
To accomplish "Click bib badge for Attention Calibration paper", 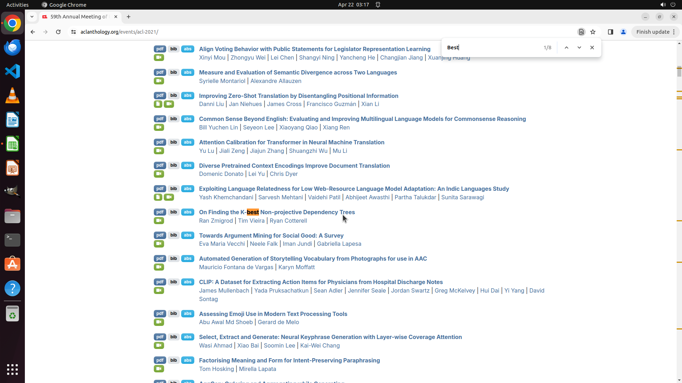I will [x=173, y=142].
